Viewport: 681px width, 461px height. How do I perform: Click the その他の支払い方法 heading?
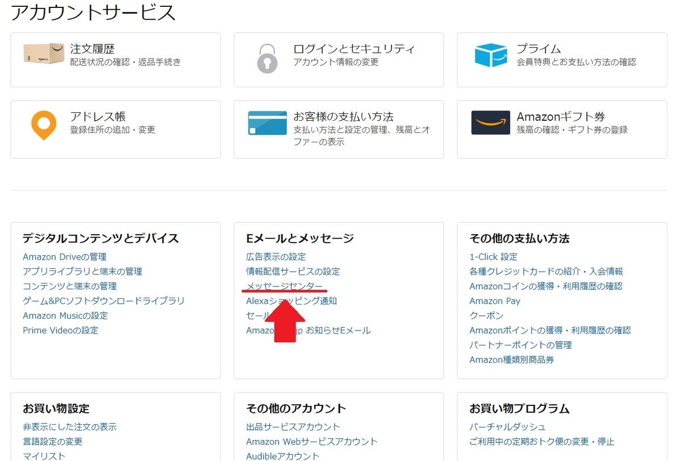pyautogui.click(x=519, y=238)
